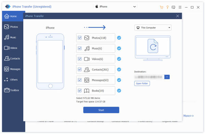Viewport: 205px width, 134px height.
Task: Open Others category in sidebar
Action: click(x=13, y=80)
